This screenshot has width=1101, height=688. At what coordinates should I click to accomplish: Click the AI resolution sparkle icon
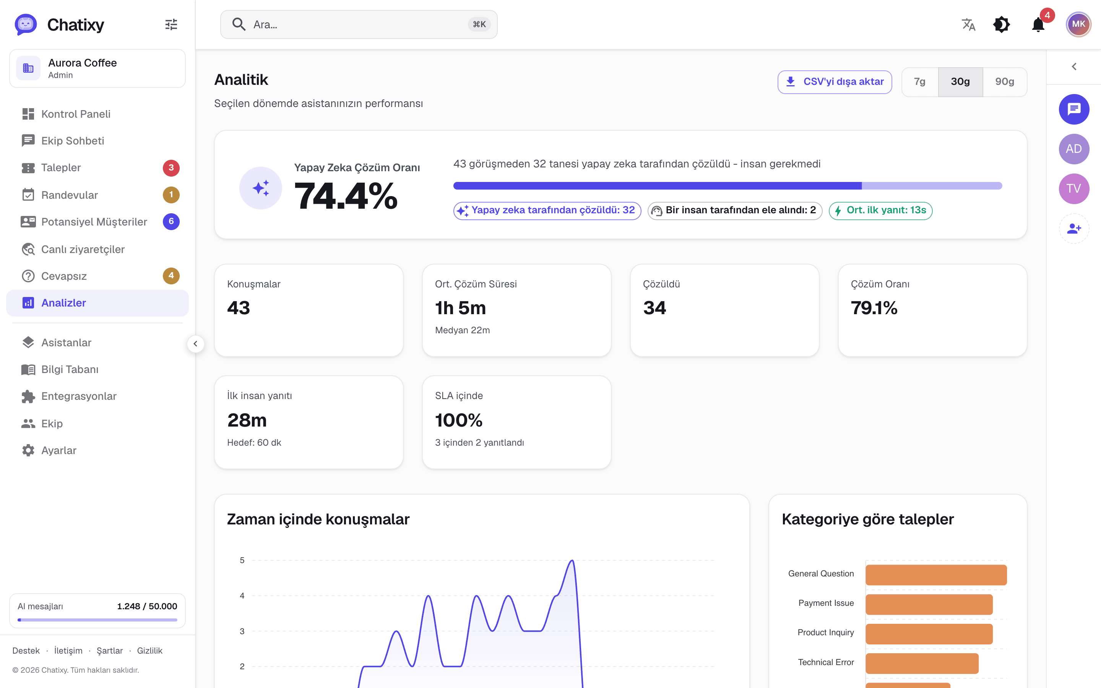pyautogui.click(x=261, y=188)
